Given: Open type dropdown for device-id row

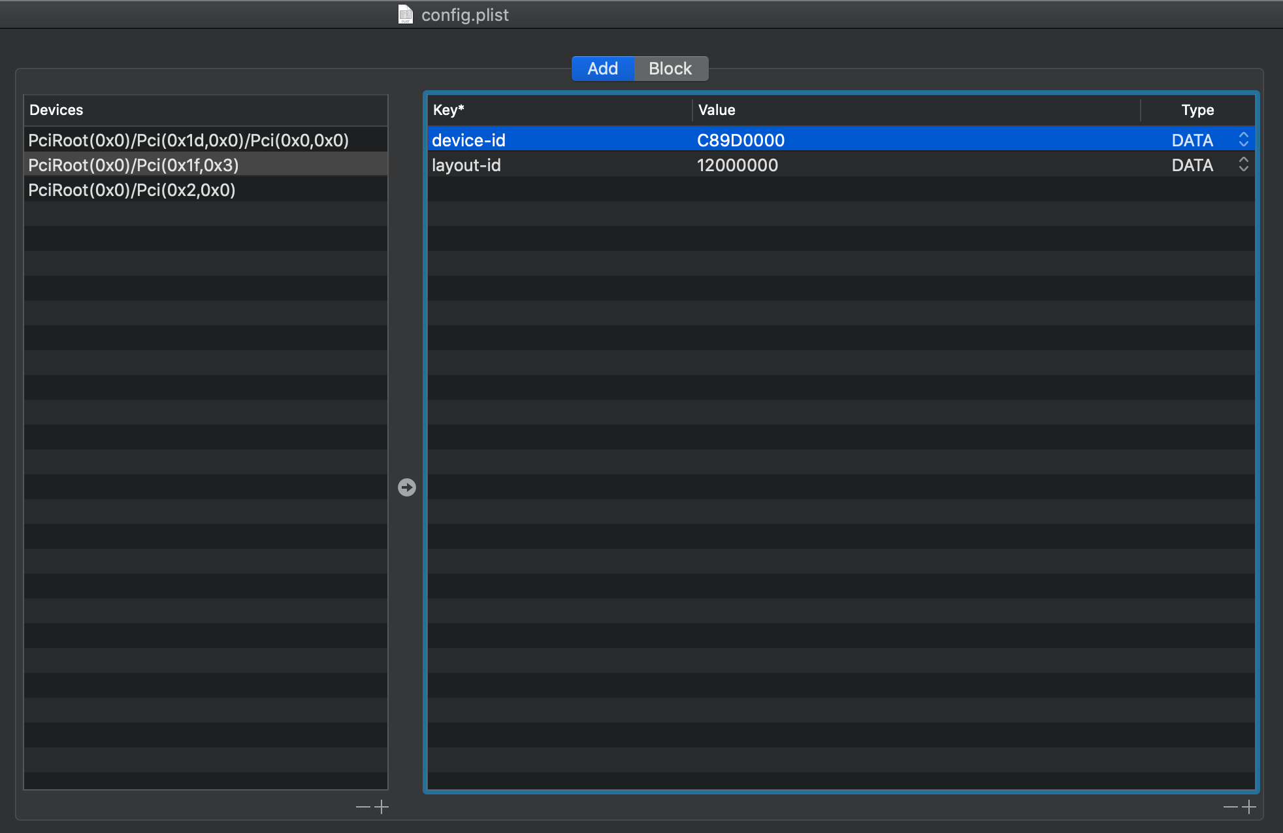Looking at the screenshot, I should pos(1243,140).
